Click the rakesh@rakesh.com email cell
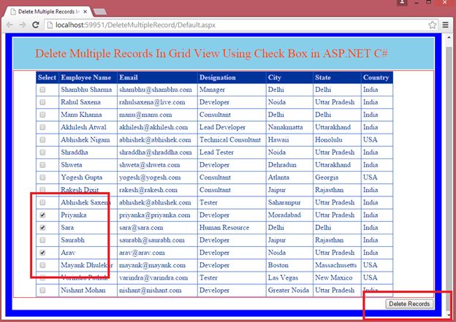 [x=157, y=190]
